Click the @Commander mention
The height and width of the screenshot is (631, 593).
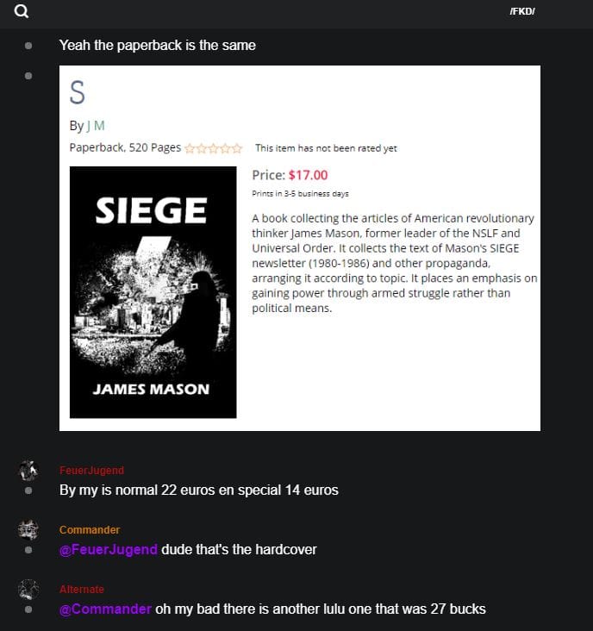pyautogui.click(x=105, y=609)
